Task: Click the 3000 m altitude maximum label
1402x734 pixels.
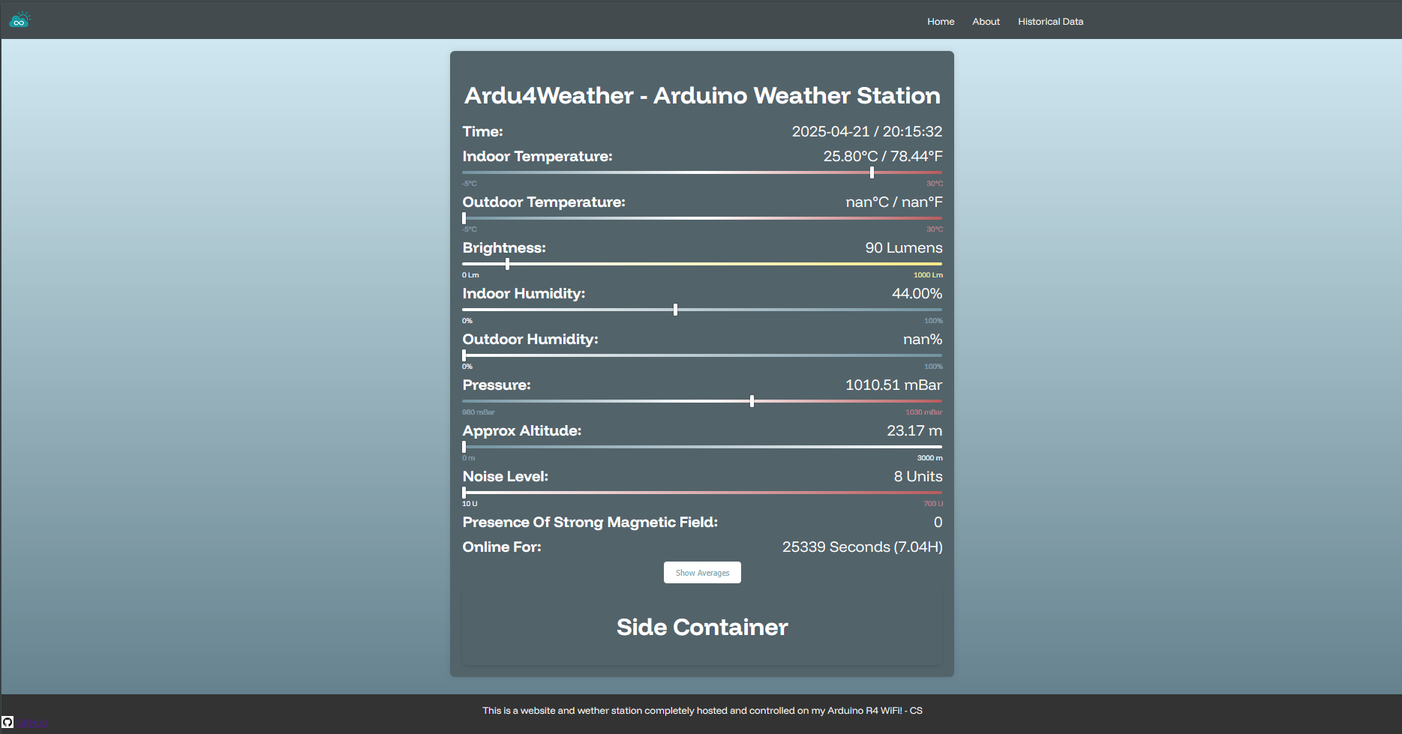Action: 929,458
